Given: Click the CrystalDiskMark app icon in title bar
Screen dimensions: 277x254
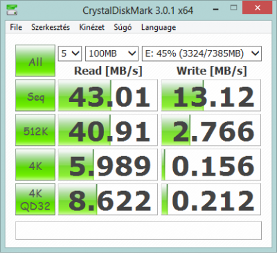Looking at the screenshot, I should (x=12, y=9).
